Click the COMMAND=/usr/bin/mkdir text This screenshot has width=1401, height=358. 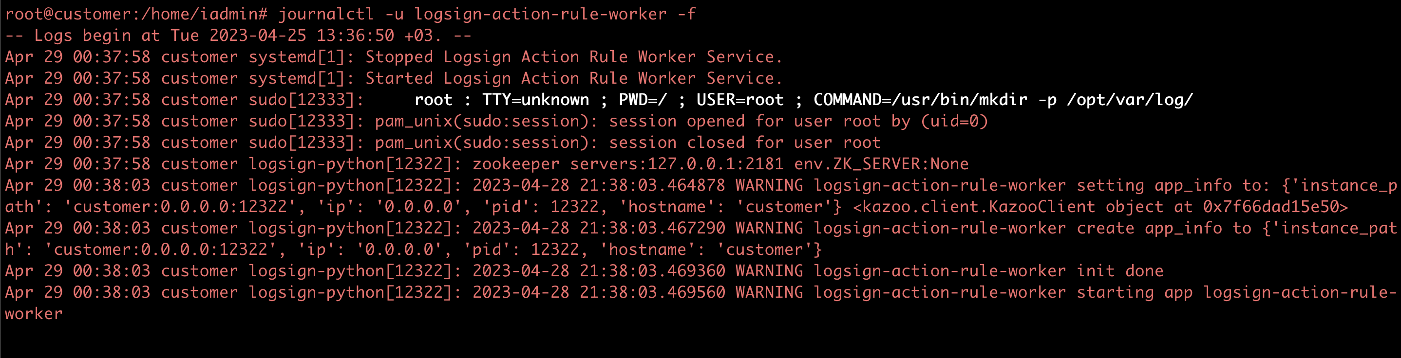[x=920, y=100]
